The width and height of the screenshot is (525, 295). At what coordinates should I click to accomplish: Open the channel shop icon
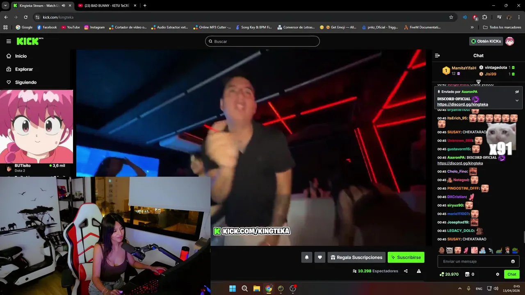pyautogui.click(x=467, y=274)
